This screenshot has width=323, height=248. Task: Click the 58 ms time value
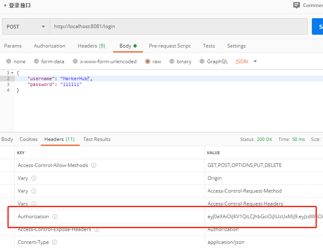(298, 139)
